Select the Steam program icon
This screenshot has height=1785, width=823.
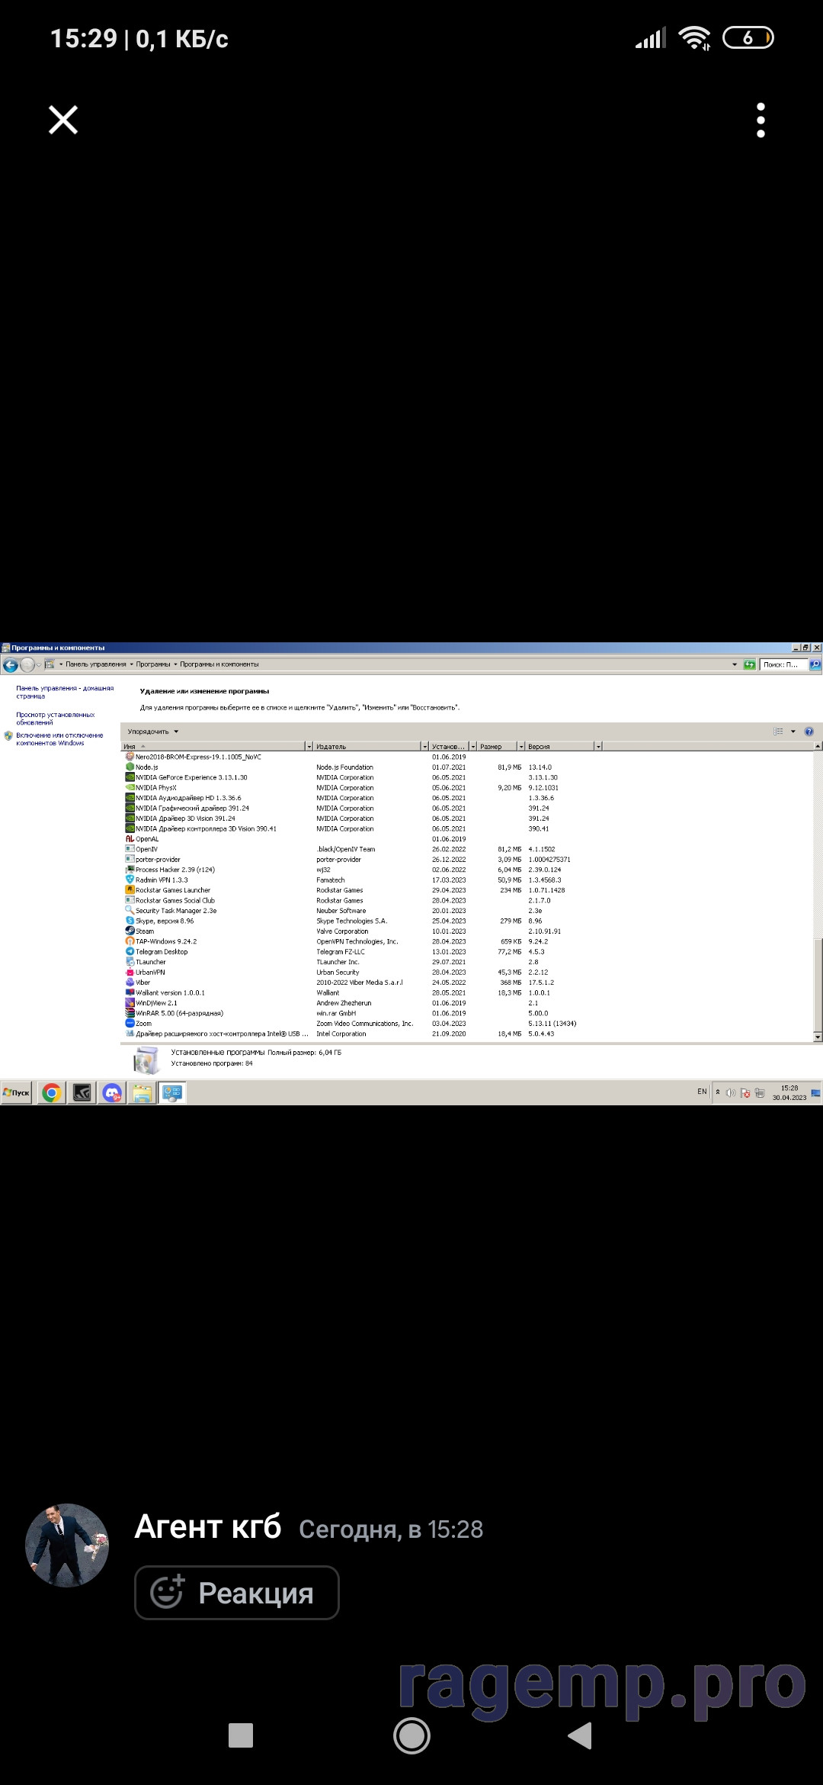click(x=130, y=931)
